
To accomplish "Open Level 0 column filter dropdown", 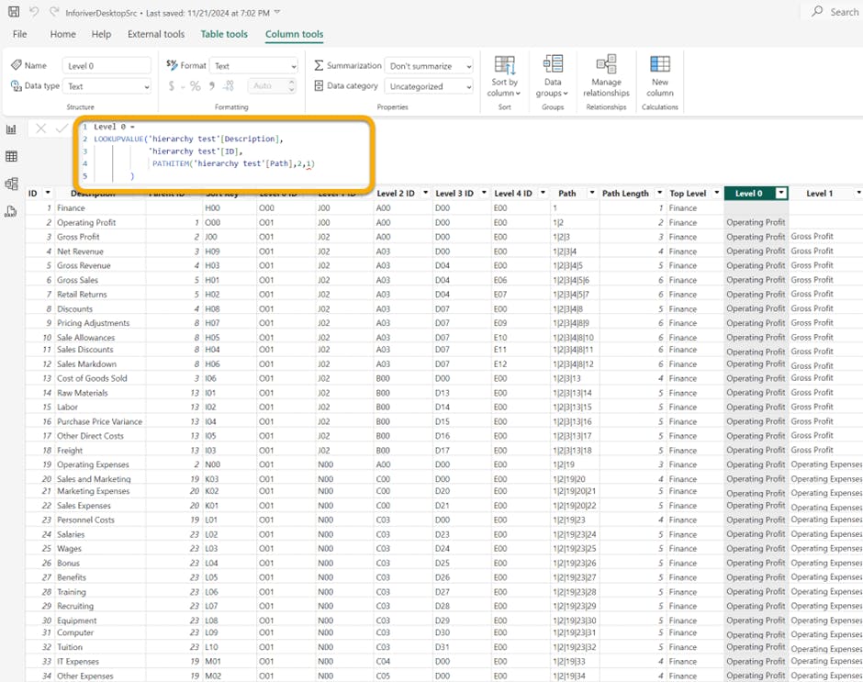I will pyautogui.click(x=780, y=194).
